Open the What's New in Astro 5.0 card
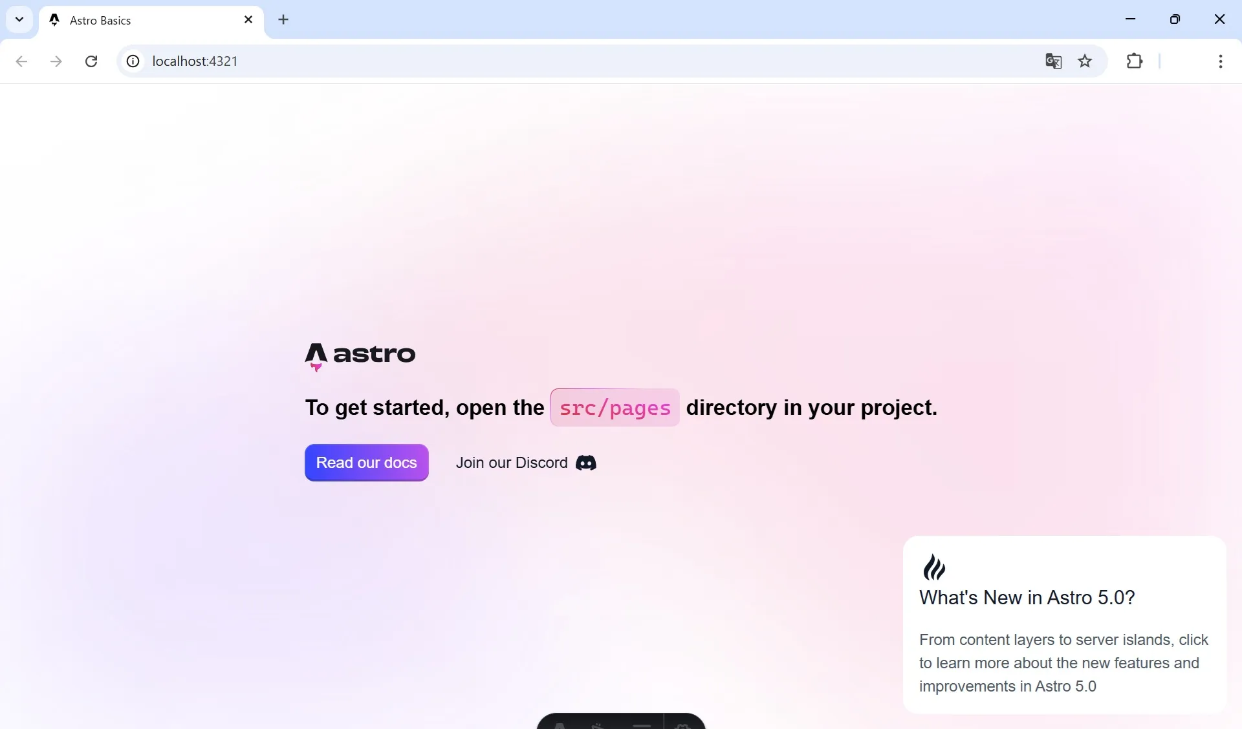Viewport: 1242px width, 729px height. point(1064,624)
